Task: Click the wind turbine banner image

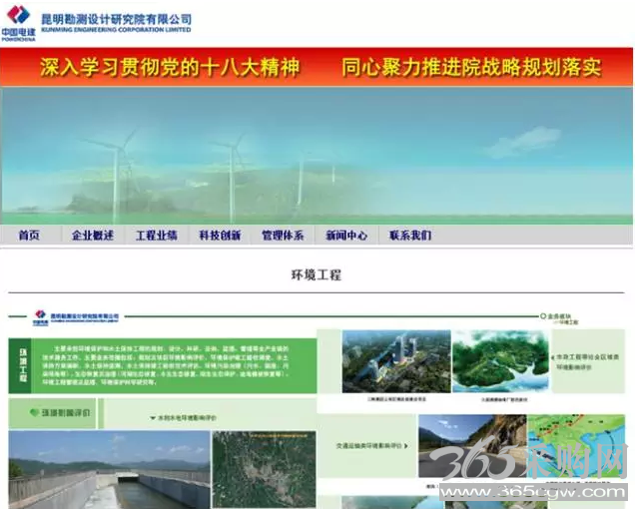Action: pyautogui.click(x=317, y=156)
